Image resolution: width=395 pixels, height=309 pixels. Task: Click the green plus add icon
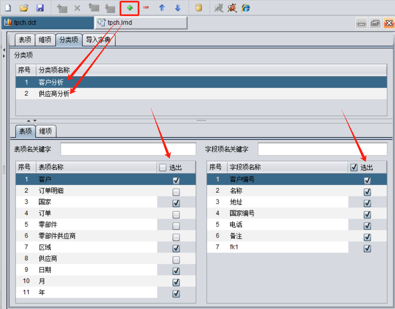[x=130, y=8]
